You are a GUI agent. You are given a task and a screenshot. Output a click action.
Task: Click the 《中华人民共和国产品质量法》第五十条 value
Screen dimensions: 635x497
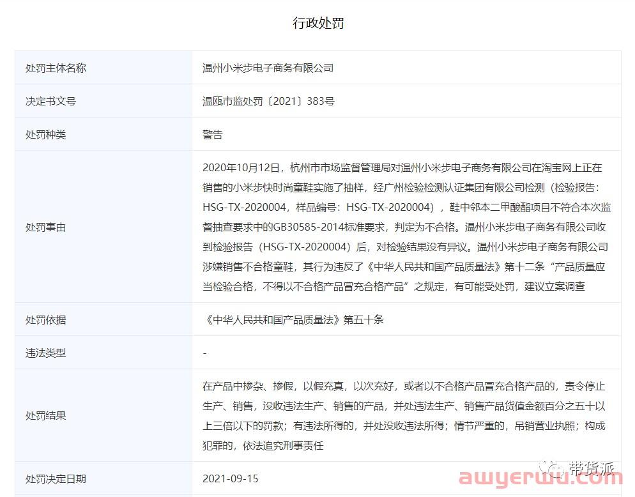(293, 319)
